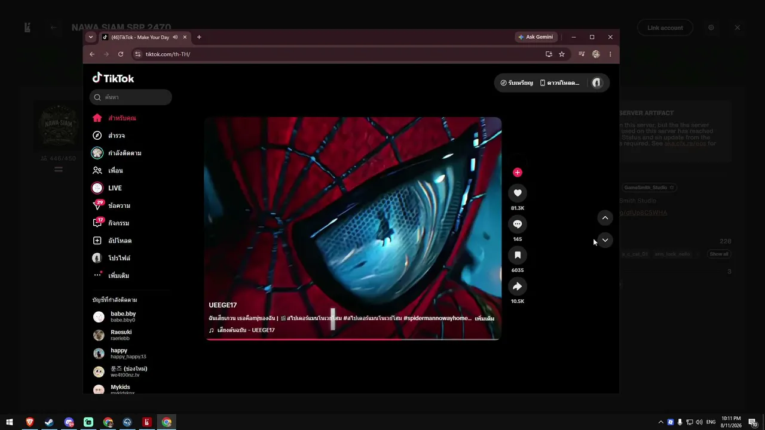Go to the previous video with the up arrow
765x430 pixels.
605,218
